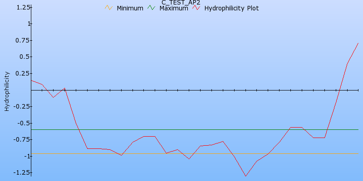Select the Minimum legend label

coord(130,8)
